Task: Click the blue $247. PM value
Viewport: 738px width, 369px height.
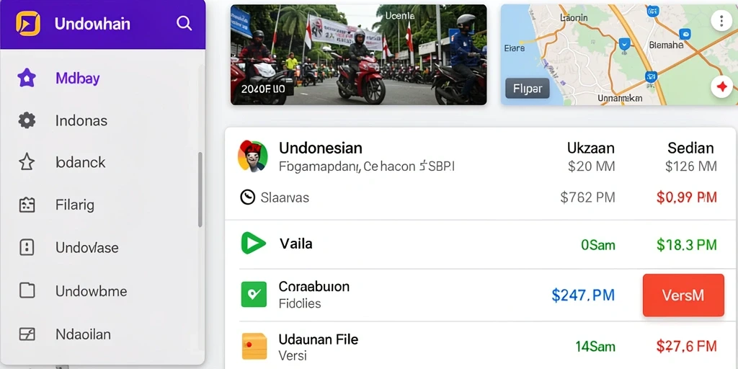Action: pos(583,295)
